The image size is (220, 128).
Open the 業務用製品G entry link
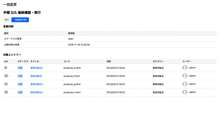pos(36,84)
